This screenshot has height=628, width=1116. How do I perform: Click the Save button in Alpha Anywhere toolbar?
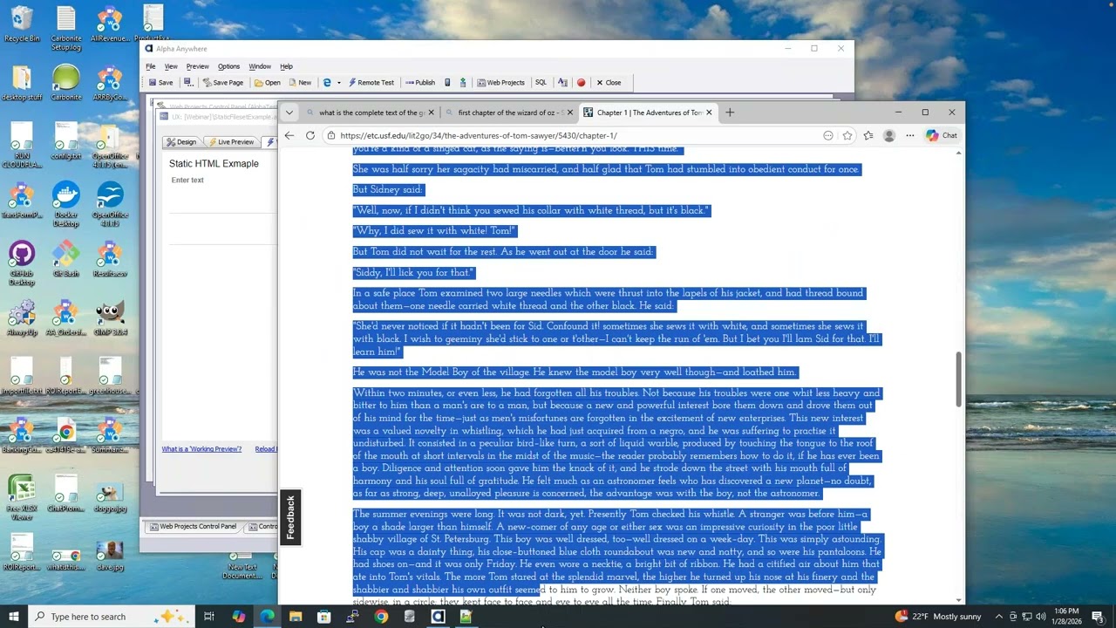pos(160,83)
